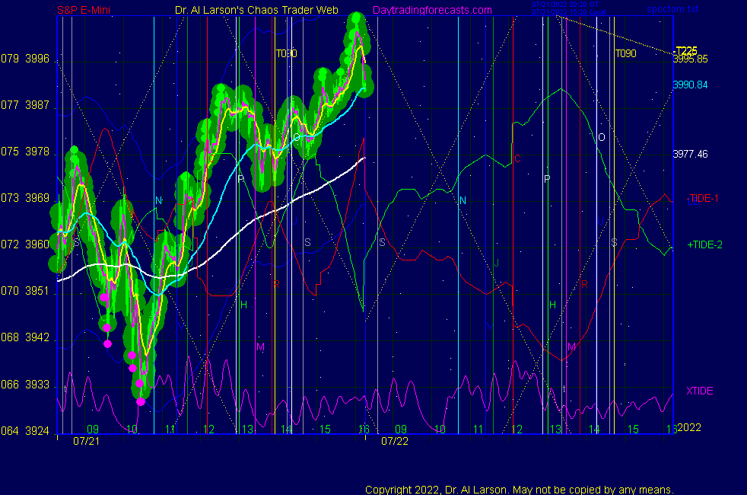This screenshot has height=495, width=747.
Task: Click the "070 3951" price axis label
Action: pyautogui.click(x=25, y=291)
